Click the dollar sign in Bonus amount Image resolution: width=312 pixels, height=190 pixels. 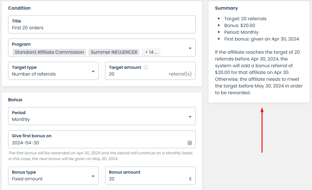click(x=190, y=179)
